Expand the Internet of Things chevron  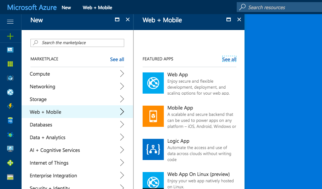point(122,163)
